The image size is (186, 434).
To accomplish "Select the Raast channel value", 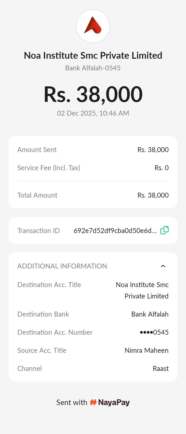I will (x=161, y=369).
